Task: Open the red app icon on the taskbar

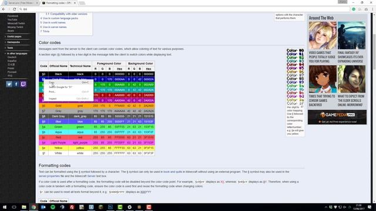Action: [149, 207]
